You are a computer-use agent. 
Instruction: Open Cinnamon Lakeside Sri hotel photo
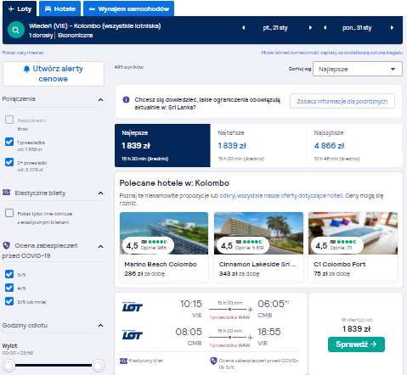point(258,233)
